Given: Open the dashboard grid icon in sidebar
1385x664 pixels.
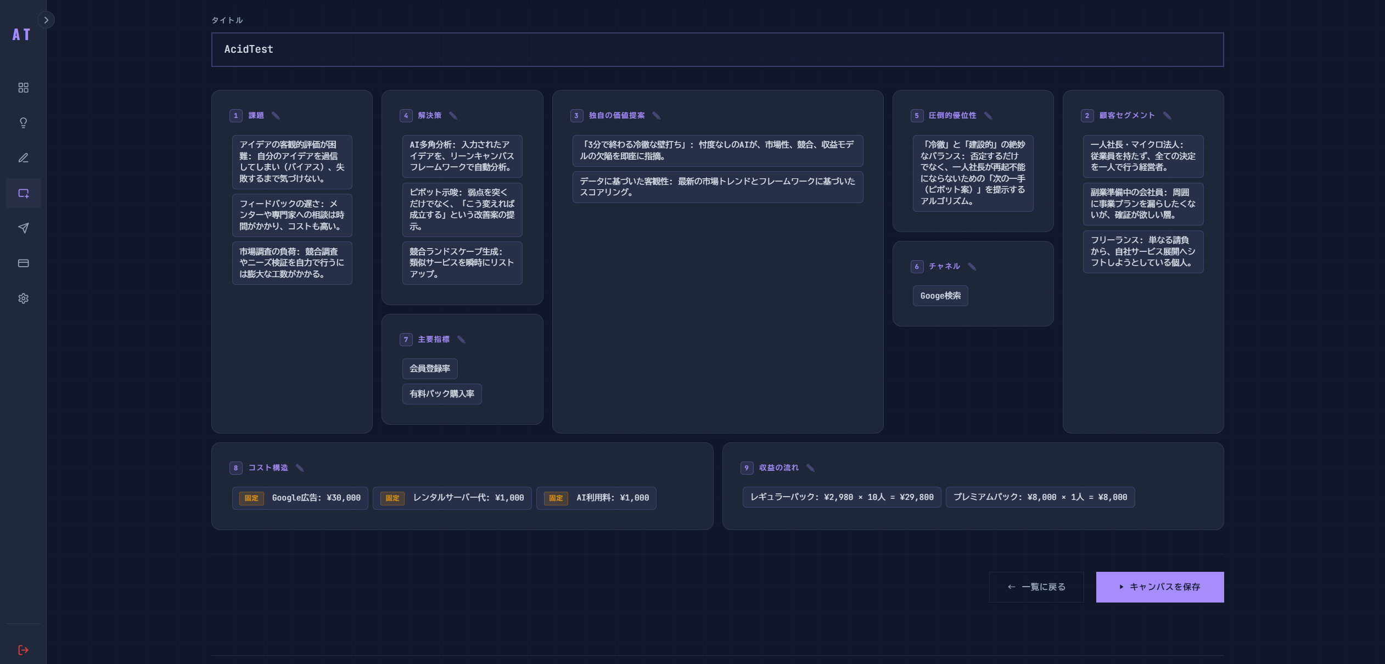Looking at the screenshot, I should click(23, 87).
